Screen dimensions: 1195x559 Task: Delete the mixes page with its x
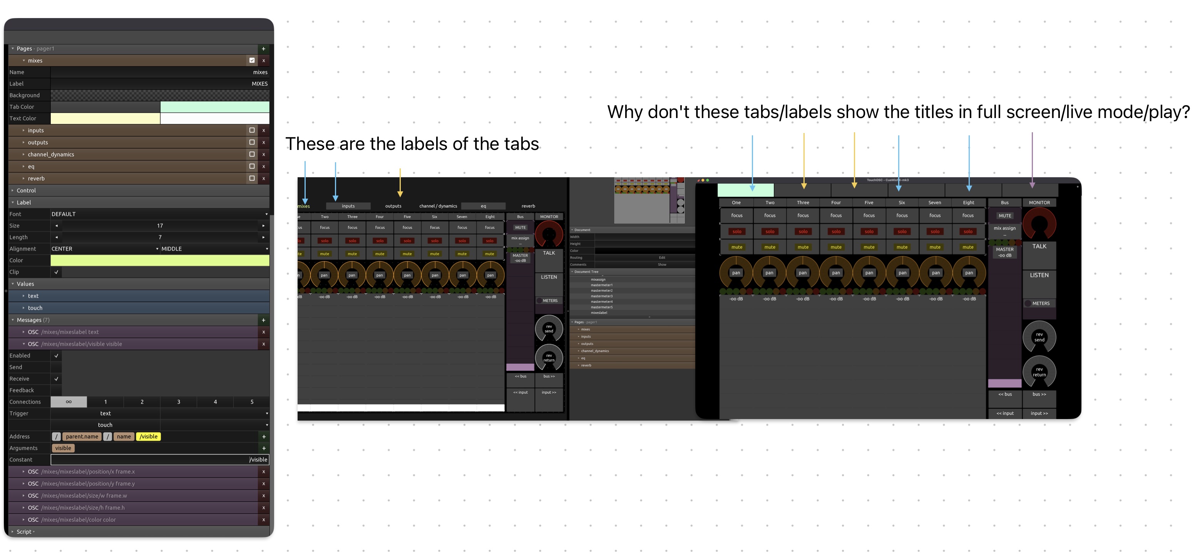click(263, 61)
